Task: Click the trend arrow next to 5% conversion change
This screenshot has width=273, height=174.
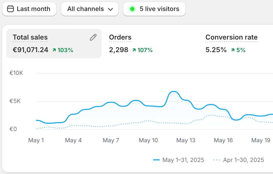Action: tap(233, 50)
